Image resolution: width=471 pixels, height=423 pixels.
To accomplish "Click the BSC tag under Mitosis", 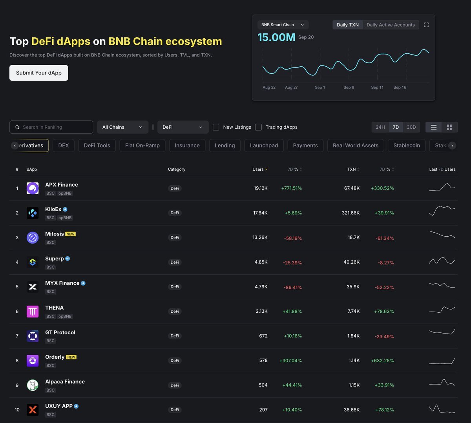I will pyautogui.click(x=51, y=242).
